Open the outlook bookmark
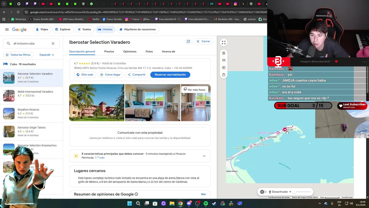 [249, 19]
